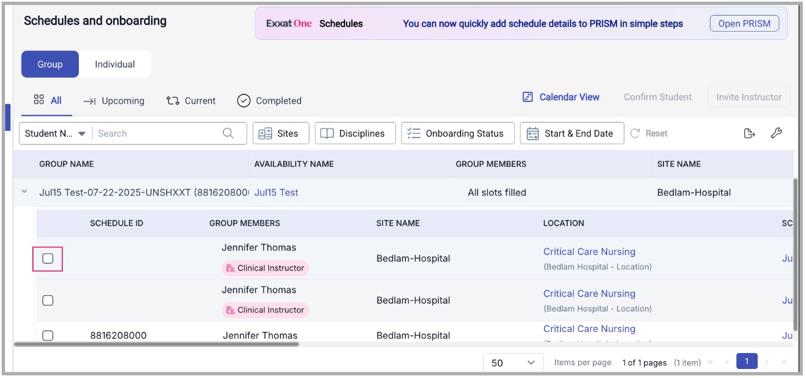Select the Individual tab

[x=115, y=64]
